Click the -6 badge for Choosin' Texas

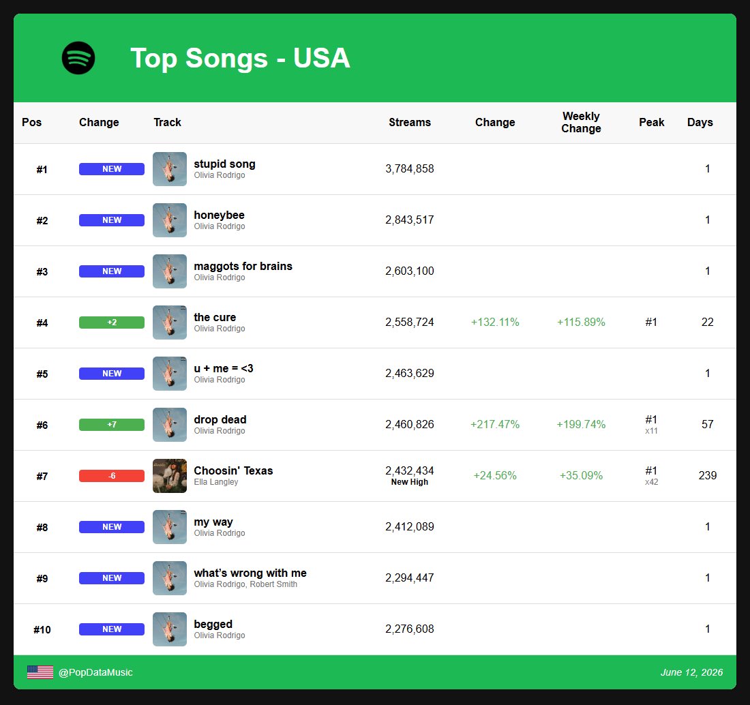click(111, 476)
